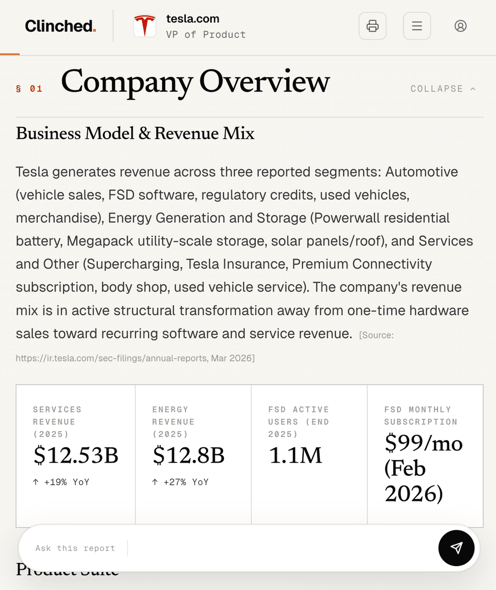The image size is (496, 590).
Task: Open the ir.tesla.com annual reports source link
Action: [x=135, y=358]
